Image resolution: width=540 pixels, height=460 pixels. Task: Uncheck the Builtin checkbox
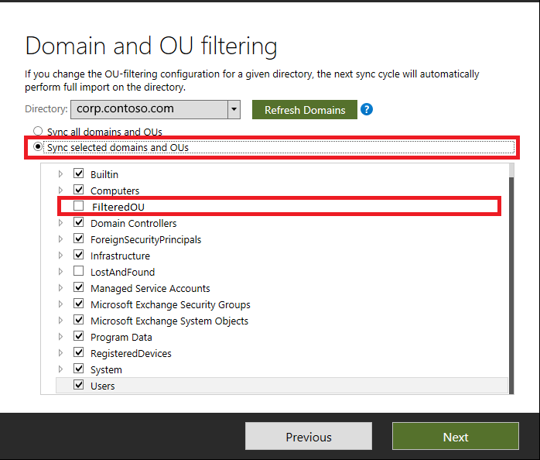pyautogui.click(x=78, y=173)
